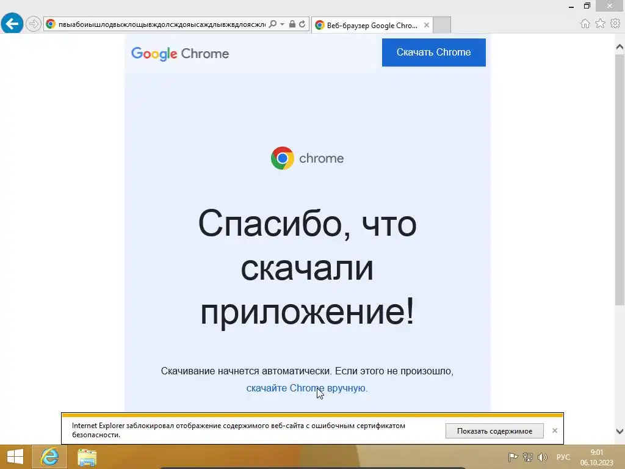Switch input language via РУС indicator

563,457
